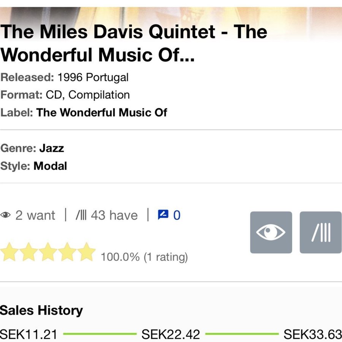Rate the release two stars
The image size is (342, 342).
(x=29, y=252)
